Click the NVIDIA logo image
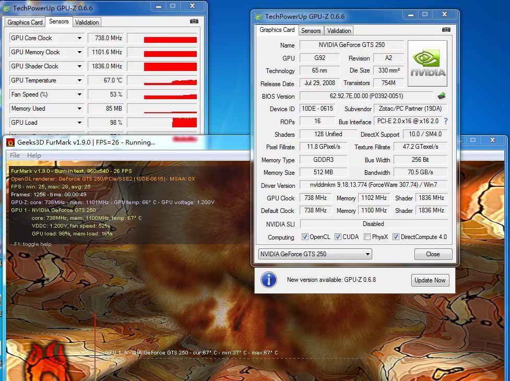The image size is (510, 381). click(x=428, y=63)
